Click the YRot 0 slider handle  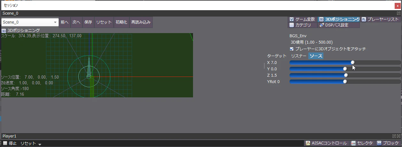point(345,81)
